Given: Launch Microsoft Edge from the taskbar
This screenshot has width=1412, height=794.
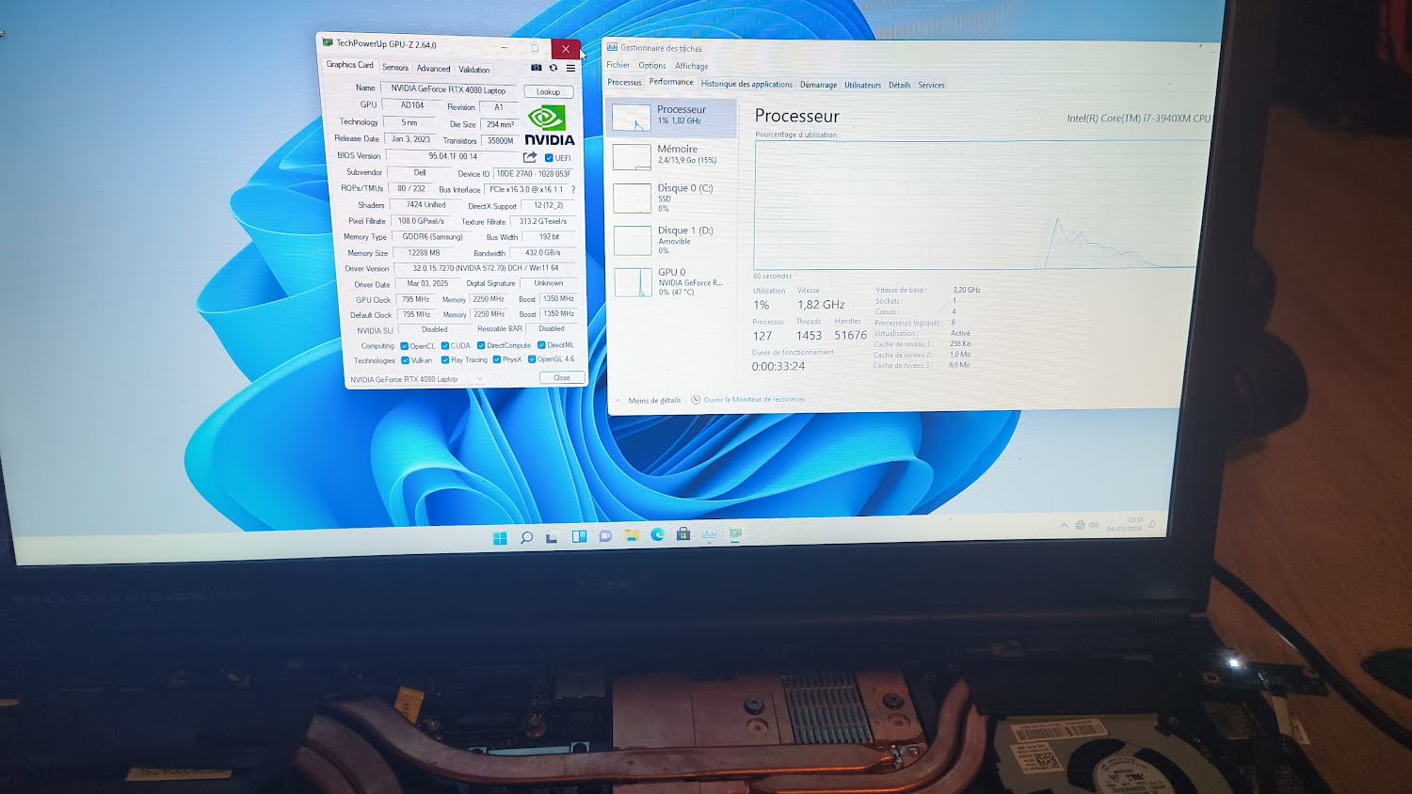Looking at the screenshot, I should tap(657, 534).
